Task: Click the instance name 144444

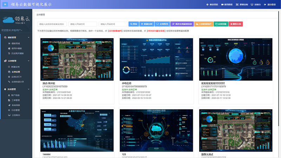Action: [x=46, y=154]
